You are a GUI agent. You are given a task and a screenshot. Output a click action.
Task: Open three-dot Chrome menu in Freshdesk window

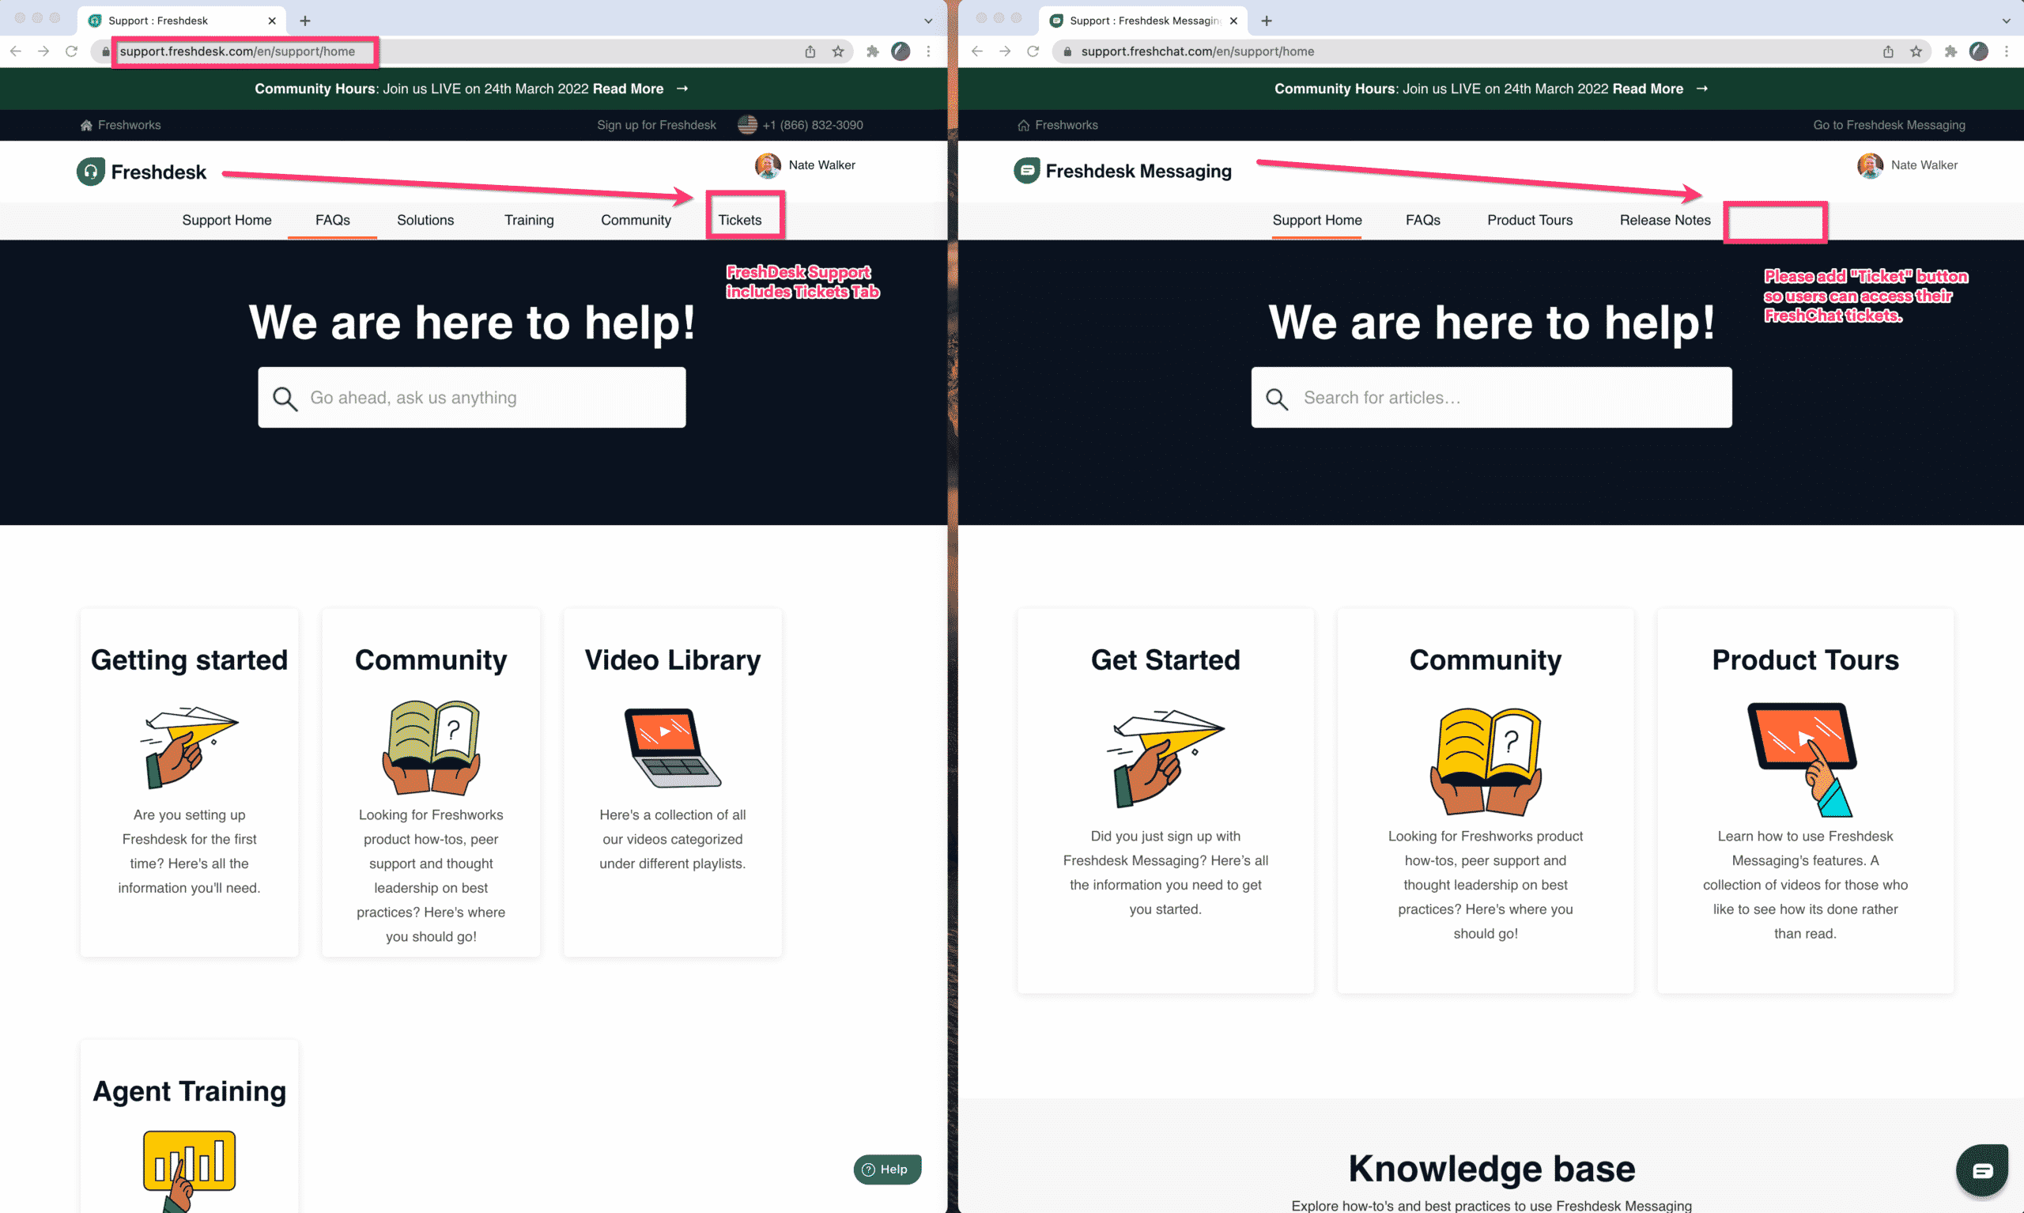[928, 51]
